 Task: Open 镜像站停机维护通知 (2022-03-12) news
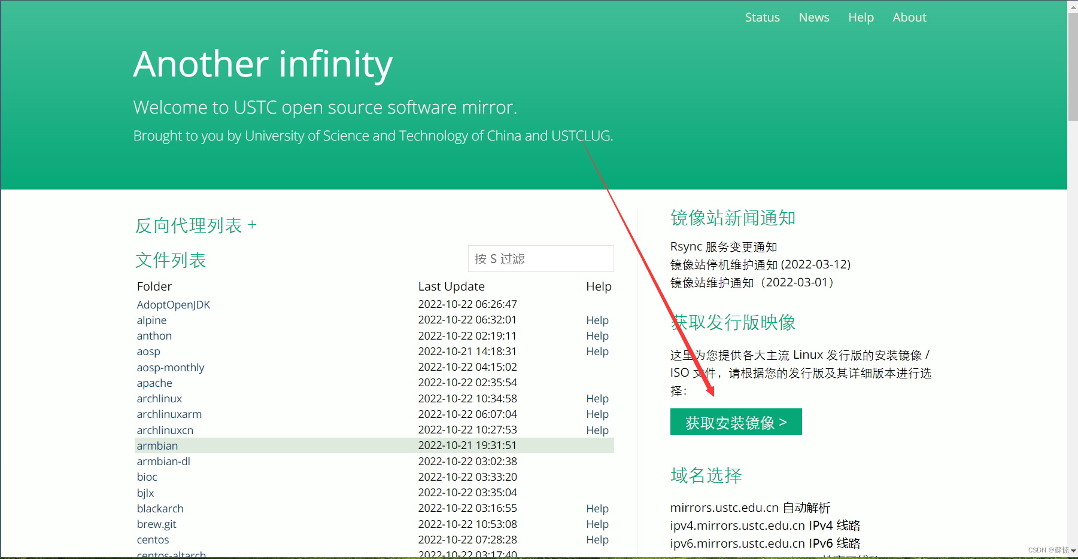coord(760,264)
